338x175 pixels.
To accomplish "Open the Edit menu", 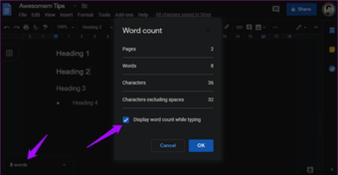I will click(x=36, y=15).
